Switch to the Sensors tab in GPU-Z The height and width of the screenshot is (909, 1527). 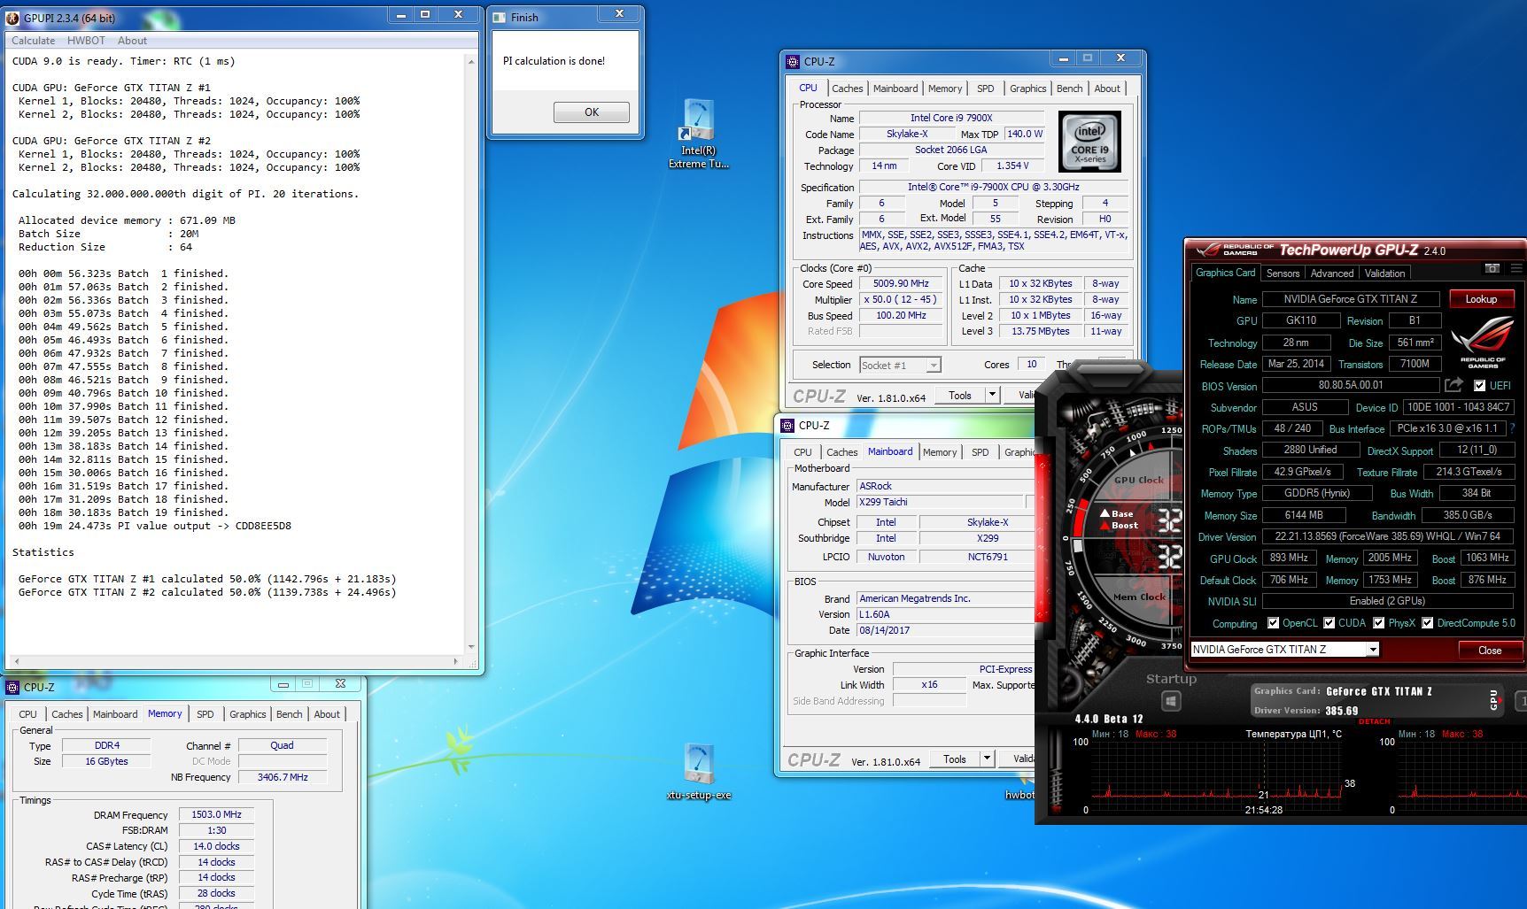(x=1283, y=273)
